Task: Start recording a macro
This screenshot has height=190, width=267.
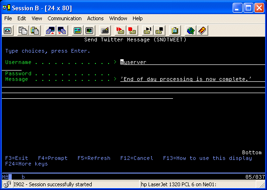Action: 120,31
